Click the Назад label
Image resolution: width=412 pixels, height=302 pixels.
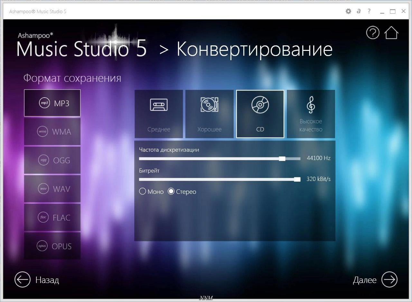click(47, 280)
